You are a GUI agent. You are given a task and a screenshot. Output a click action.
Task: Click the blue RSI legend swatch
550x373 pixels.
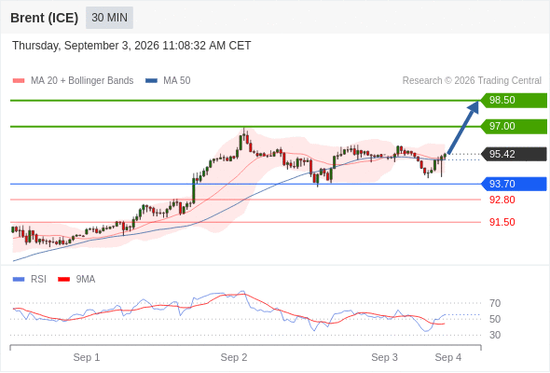pyautogui.click(x=19, y=280)
